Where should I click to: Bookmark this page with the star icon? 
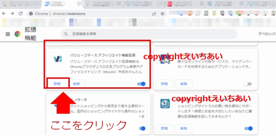(x=163, y=14)
